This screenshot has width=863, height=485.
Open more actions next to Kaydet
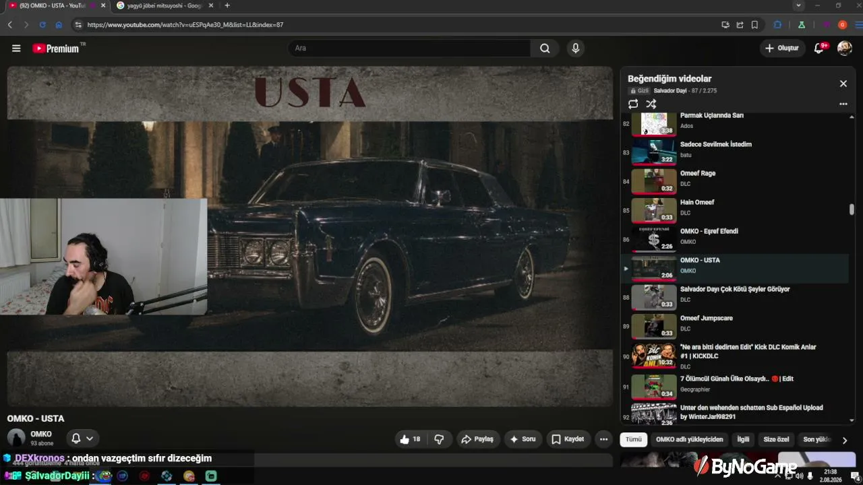(x=603, y=439)
